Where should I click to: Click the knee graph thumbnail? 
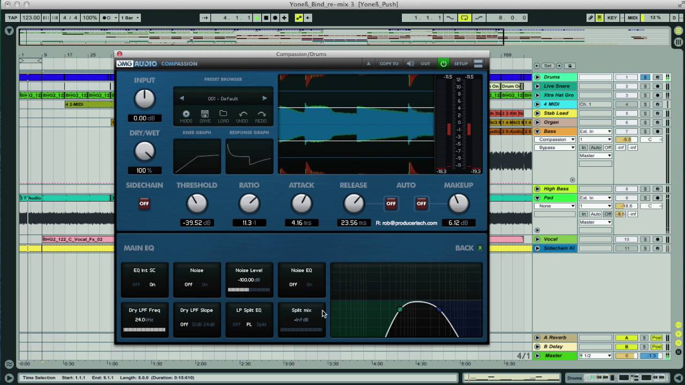pos(197,156)
